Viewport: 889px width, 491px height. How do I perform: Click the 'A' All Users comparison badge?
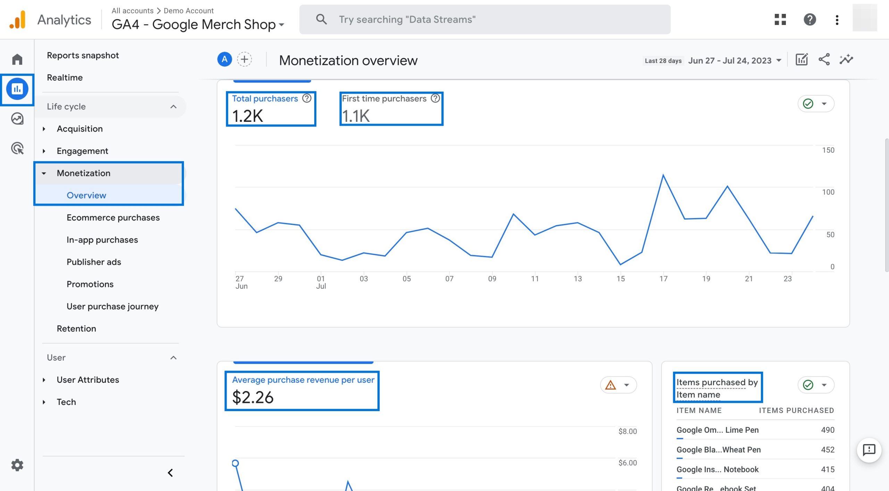point(224,59)
